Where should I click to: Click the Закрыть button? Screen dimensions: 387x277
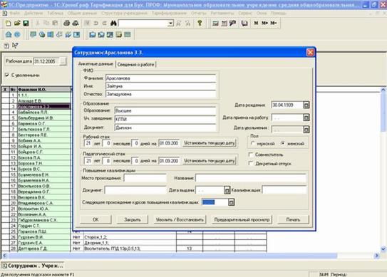pos(133,219)
